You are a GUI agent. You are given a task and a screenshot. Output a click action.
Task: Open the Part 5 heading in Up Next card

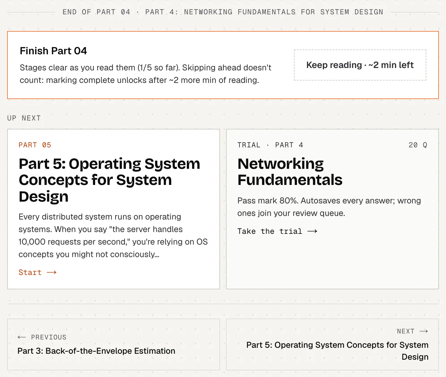pos(109,180)
